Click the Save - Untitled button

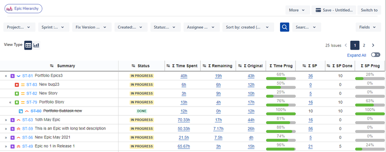click(x=334, y=10)
